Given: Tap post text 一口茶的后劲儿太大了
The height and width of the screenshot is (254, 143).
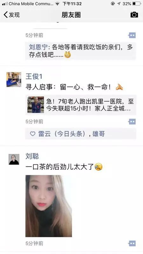Looking at the screenshot, I should (x=60, y=167).
